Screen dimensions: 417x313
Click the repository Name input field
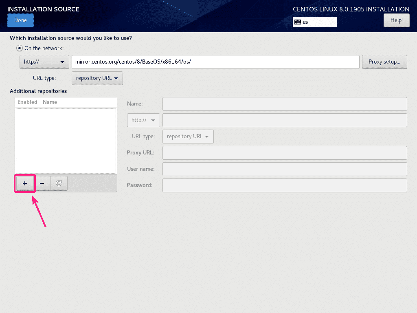click(x=285, y=104)
